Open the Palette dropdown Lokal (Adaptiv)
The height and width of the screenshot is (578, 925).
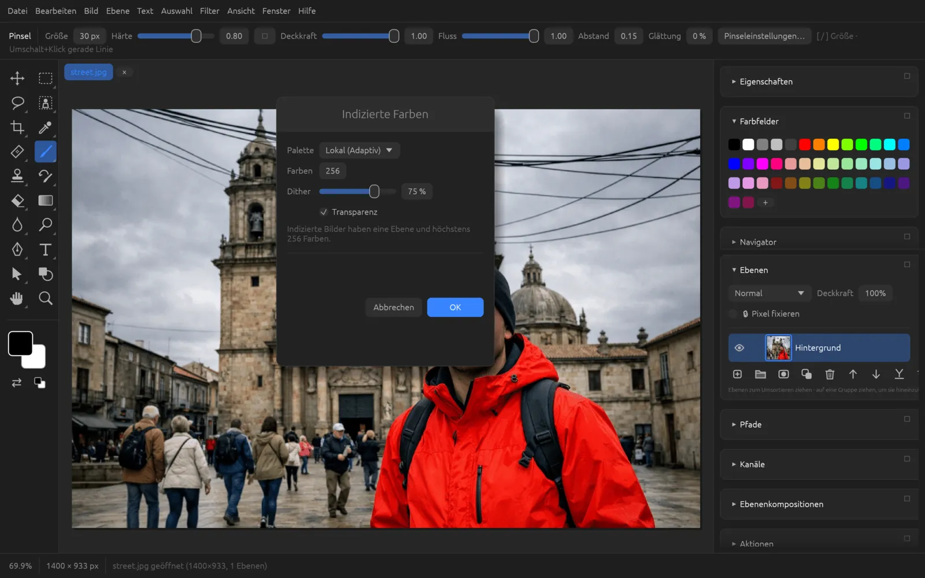pyautogui.click(x=359, y=150)
